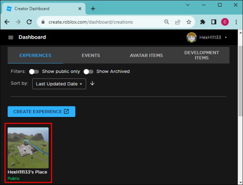Open HexH11133's Place title link
Viewport: 243px width, 185px height.
27,172
